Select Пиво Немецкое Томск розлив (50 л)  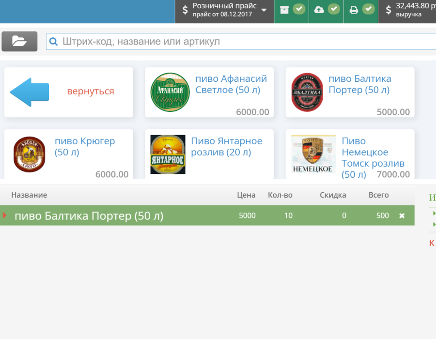click(x=350, y=154)
